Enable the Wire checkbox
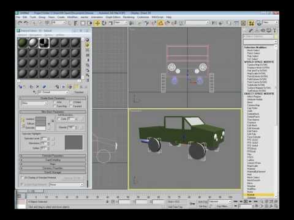This screenshot has height=220, width=294. coord(55,102)
